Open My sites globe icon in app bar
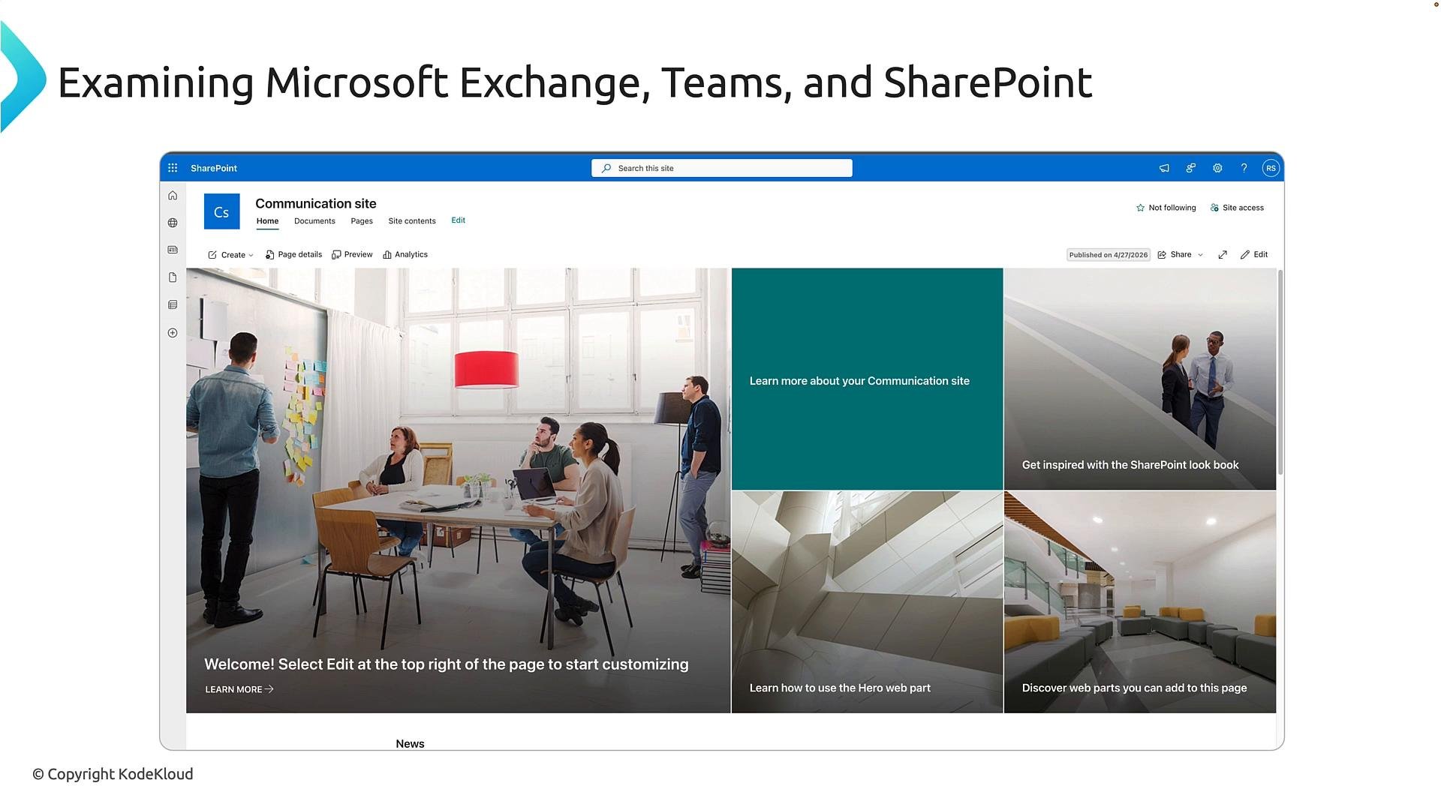Image resolution: width=1441 pixels, height=810 pixels. (173, 223)
